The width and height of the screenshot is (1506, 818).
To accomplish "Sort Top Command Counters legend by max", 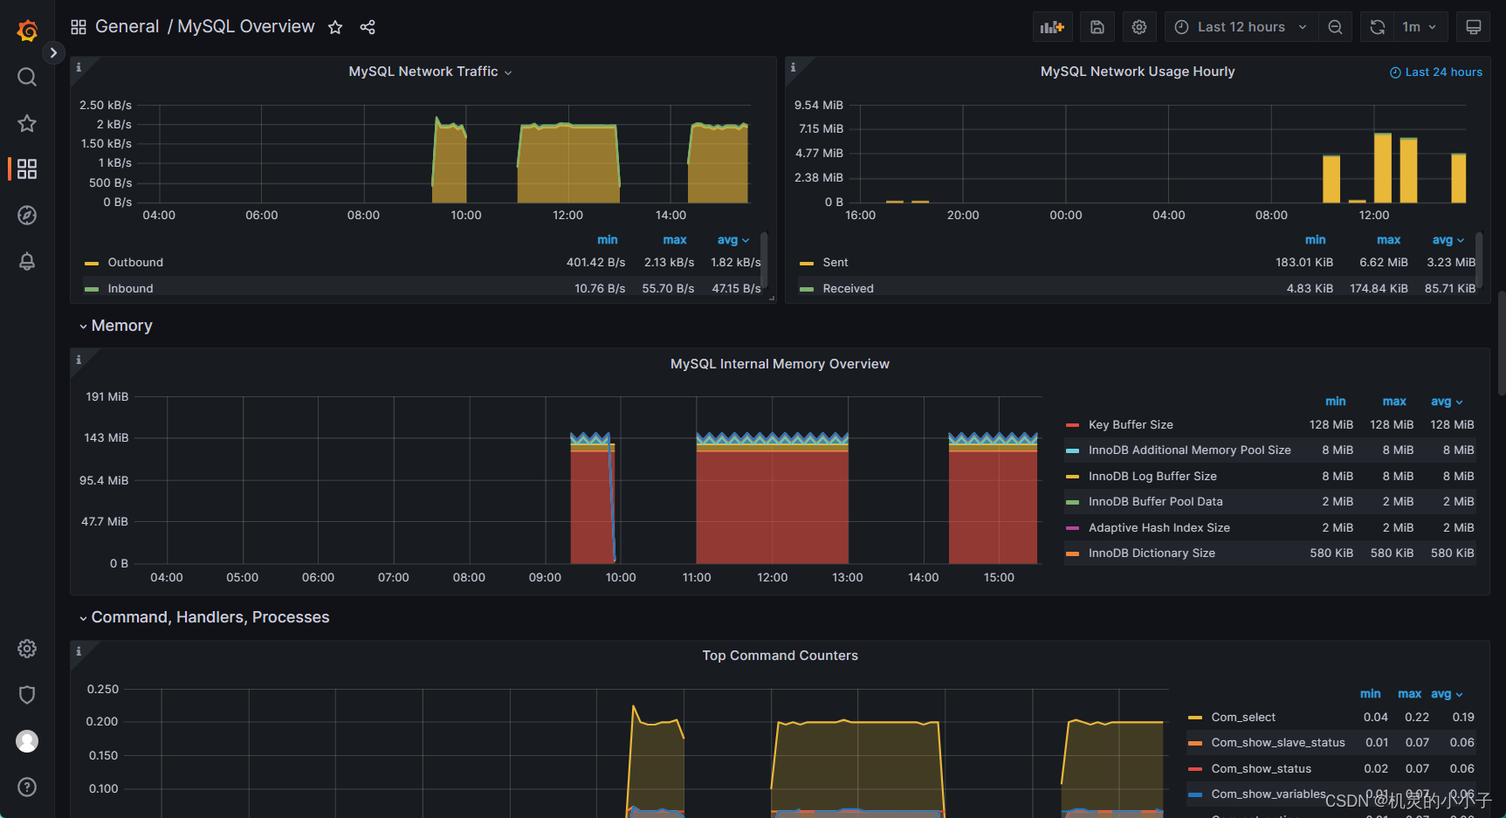I will pyautogui.click(x=1409, y=693).
